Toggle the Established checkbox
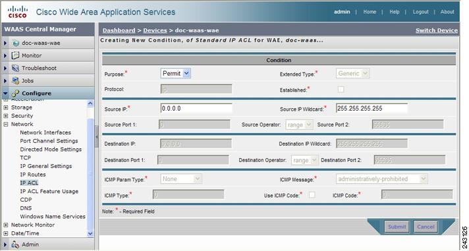 pyautogui.click(x=341, y=89)
